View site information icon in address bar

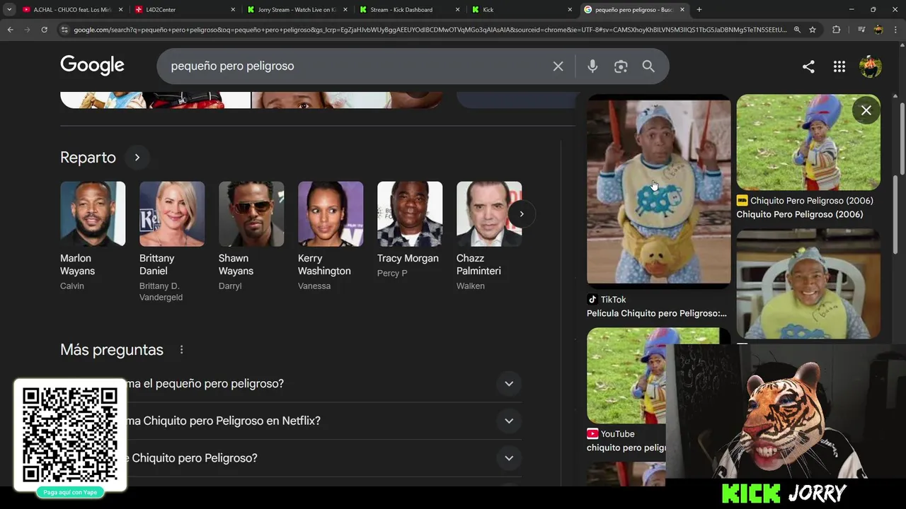(x=65, y=30)
